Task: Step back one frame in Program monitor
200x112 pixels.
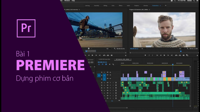Action: (161, 55)
